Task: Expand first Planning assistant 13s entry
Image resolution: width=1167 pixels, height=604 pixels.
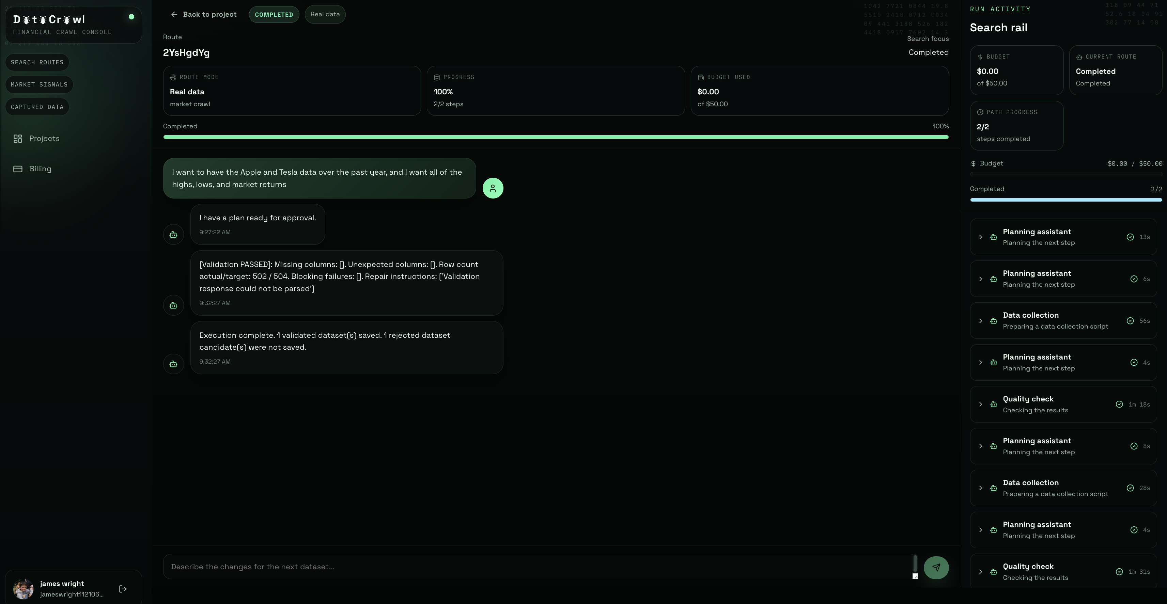Action: pyautogui.click(x=980, y=237)
